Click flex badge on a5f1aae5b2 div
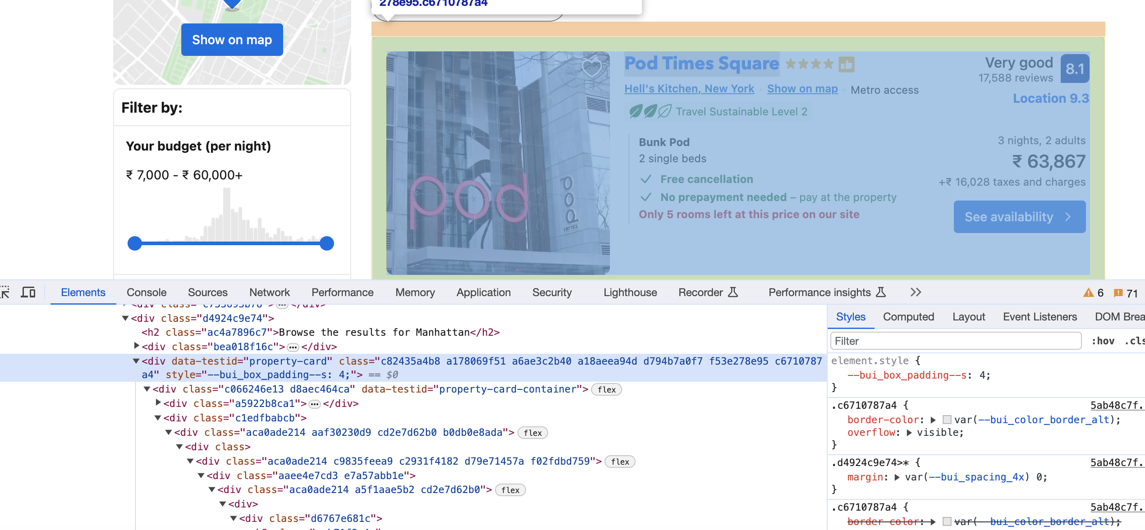The image size is (1145, 530). click(x=510, y=490)
